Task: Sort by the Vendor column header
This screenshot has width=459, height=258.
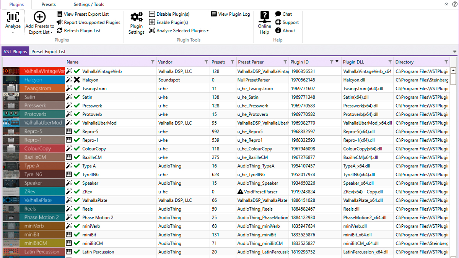Action: point(165,62)
